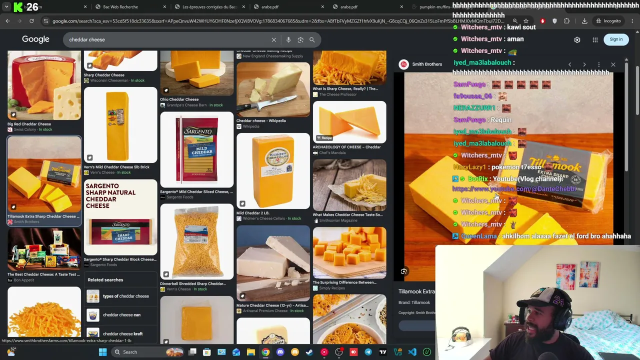This screenshot has width=640, height=360.
Task: Click the Chrome address bar URL
Action: [x=278, y=21]
